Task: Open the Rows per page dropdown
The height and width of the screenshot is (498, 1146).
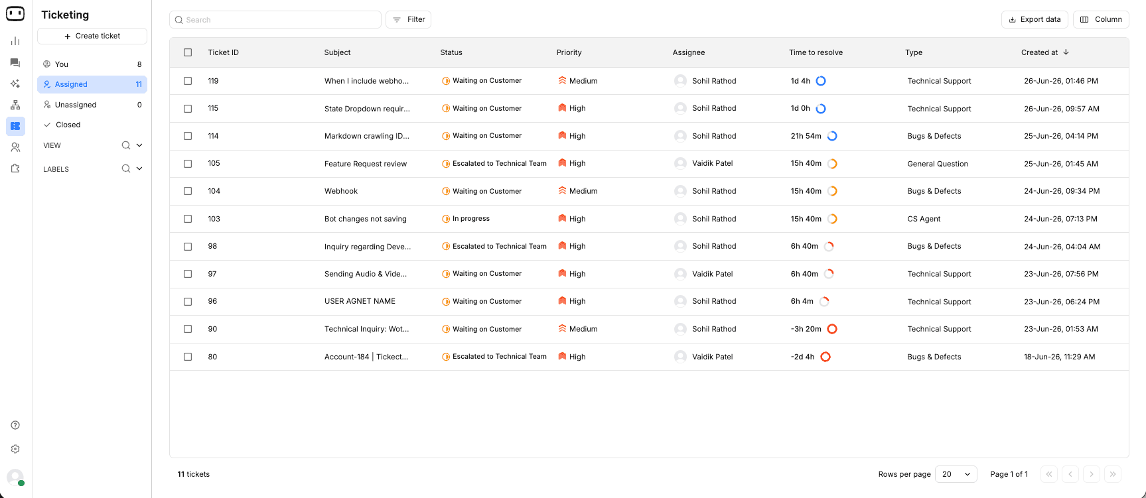Action: [956, 474]
